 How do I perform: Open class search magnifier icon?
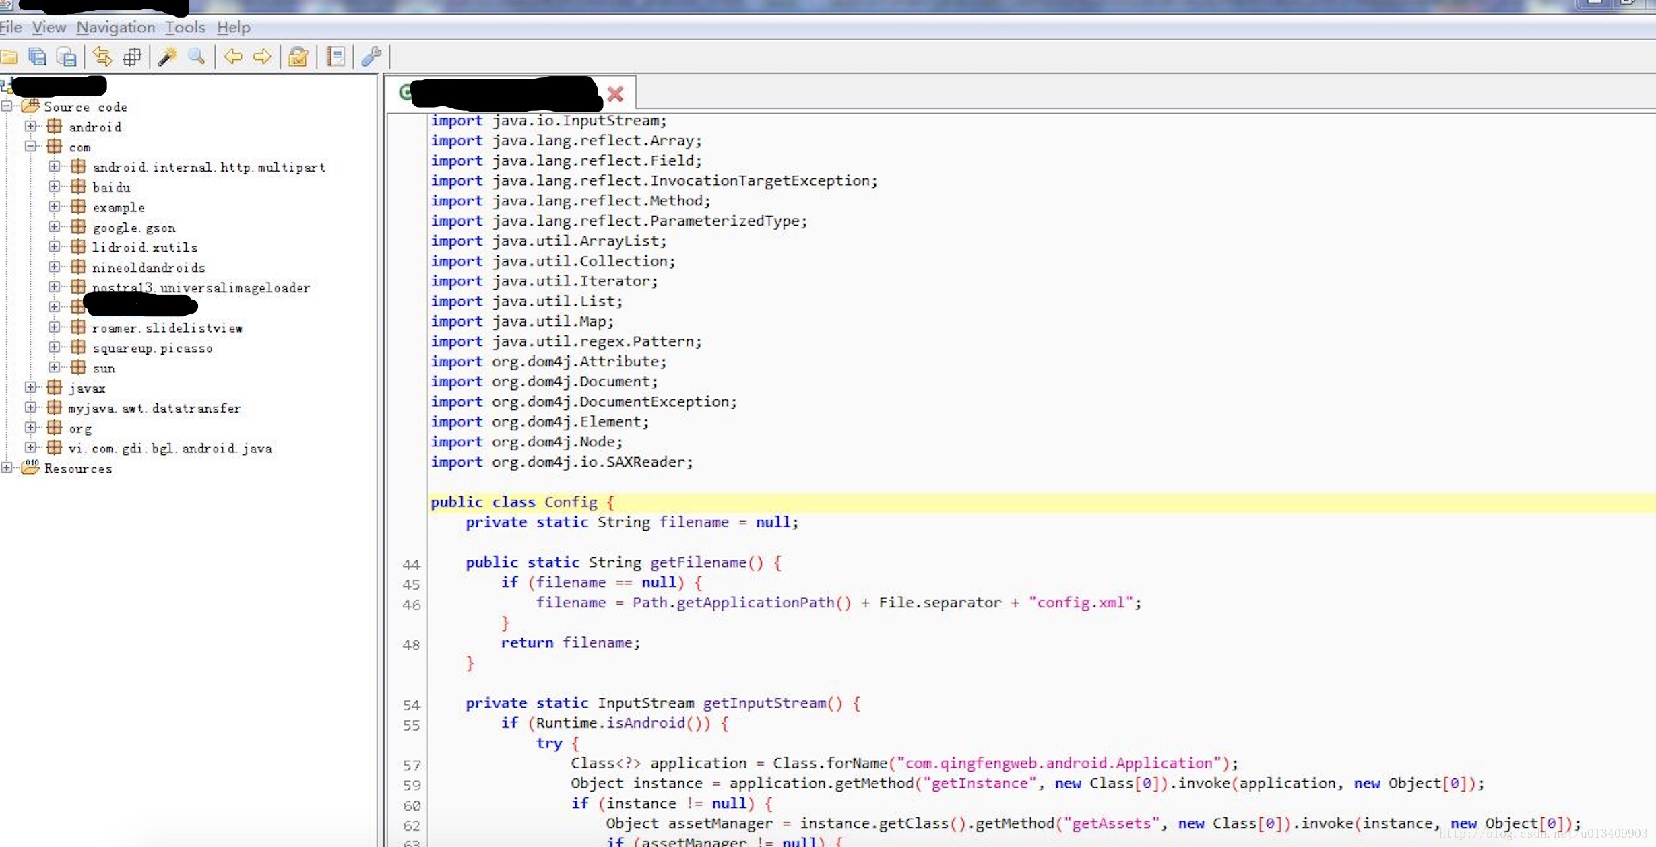(x=196, y=57)
